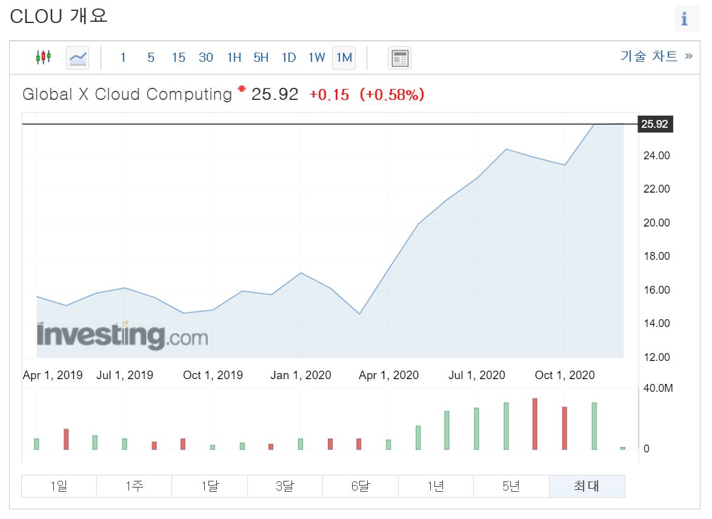The height and width of the screenshot is (519, 712).
Task: Select the 1주 range tab
Action: [135, 486]
